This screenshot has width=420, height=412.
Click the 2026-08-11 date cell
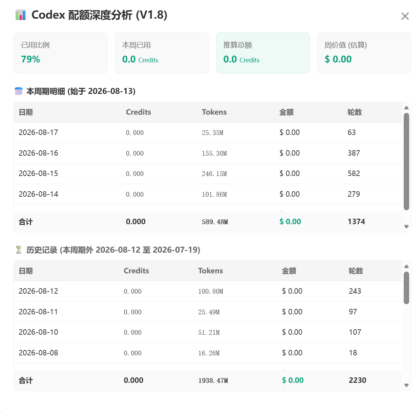(x=38, y=312)
